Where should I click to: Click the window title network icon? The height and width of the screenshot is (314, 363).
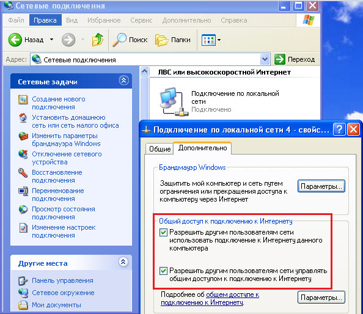tap(9, 5)
